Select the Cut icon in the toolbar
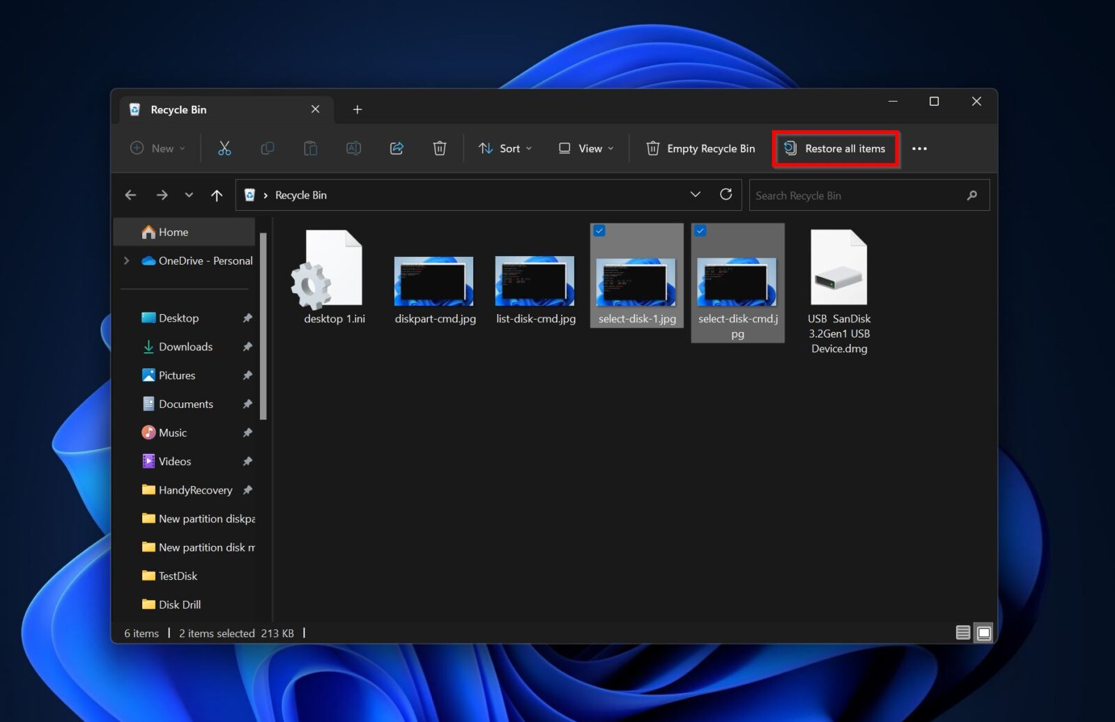1115x722 pixels. point(224,148)
